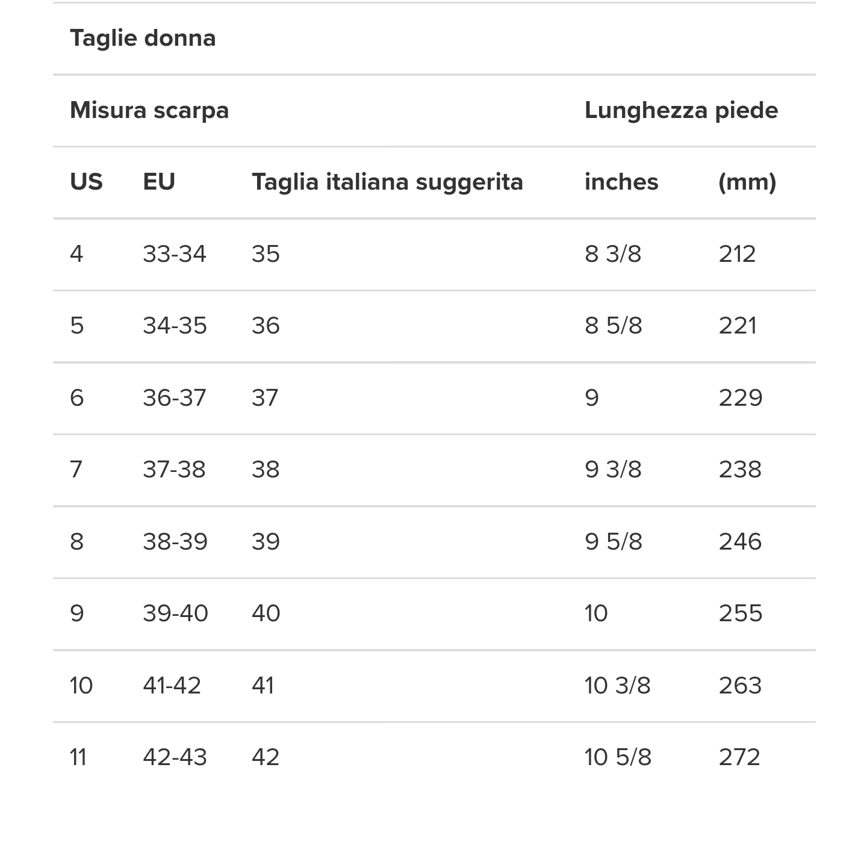This screenshot has height=859, width=867.
Task: Select Italian size 36 cell
Action: 266,326
